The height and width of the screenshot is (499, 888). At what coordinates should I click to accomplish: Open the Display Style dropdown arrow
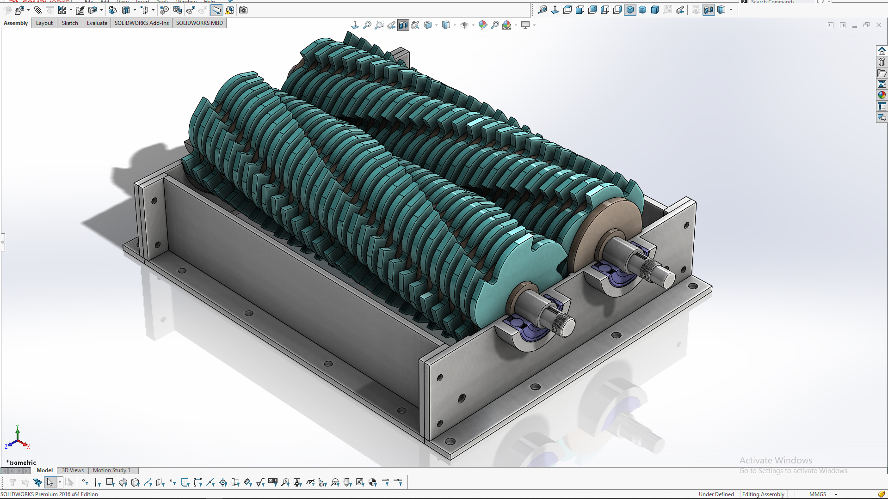455,25
